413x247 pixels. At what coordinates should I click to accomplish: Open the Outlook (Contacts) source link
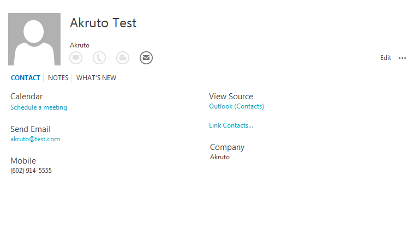[236, 106]
